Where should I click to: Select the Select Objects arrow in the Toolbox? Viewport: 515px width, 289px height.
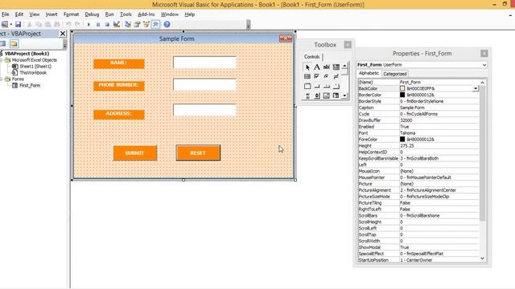(x=307, y=67)
